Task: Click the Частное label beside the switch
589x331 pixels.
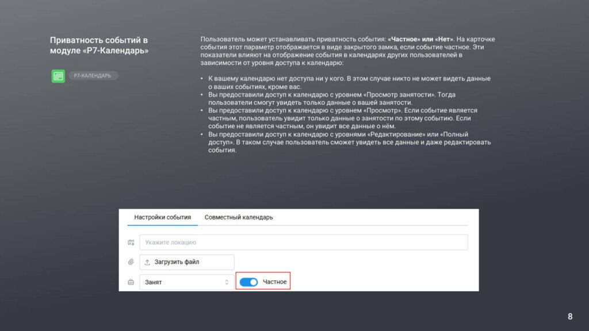Action: tap(274, 282)
